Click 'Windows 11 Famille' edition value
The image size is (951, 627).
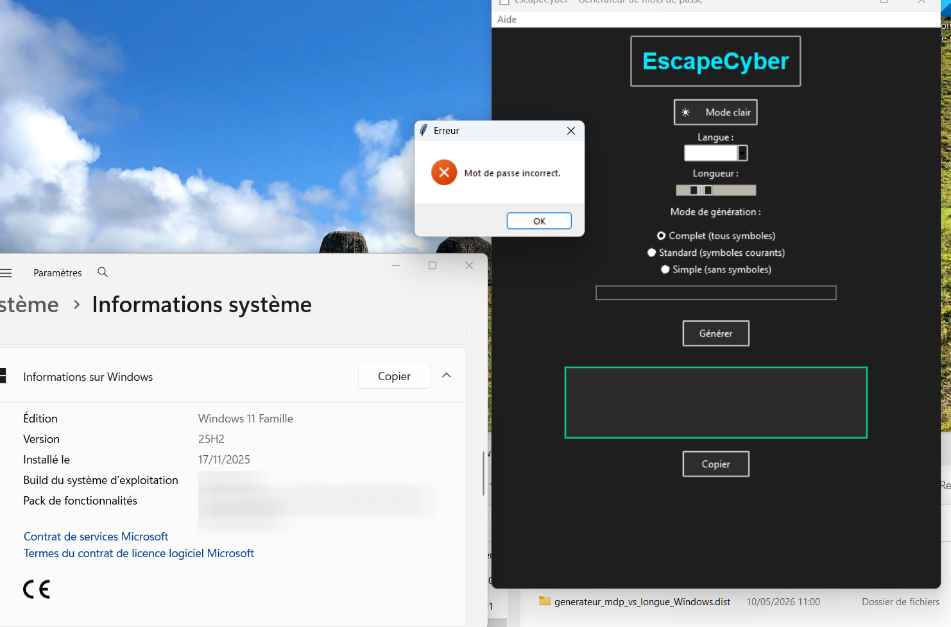246,419
